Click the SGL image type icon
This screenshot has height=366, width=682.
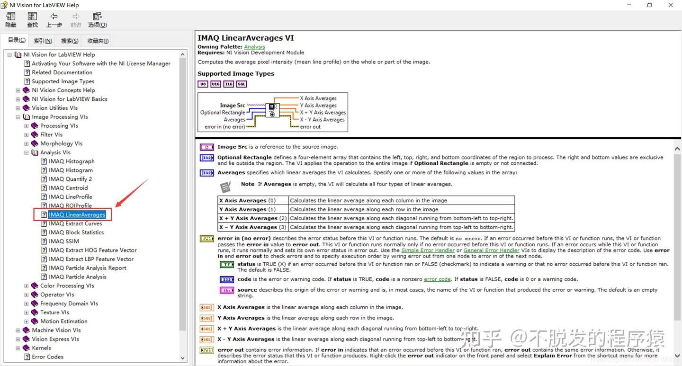coord(242,84)
